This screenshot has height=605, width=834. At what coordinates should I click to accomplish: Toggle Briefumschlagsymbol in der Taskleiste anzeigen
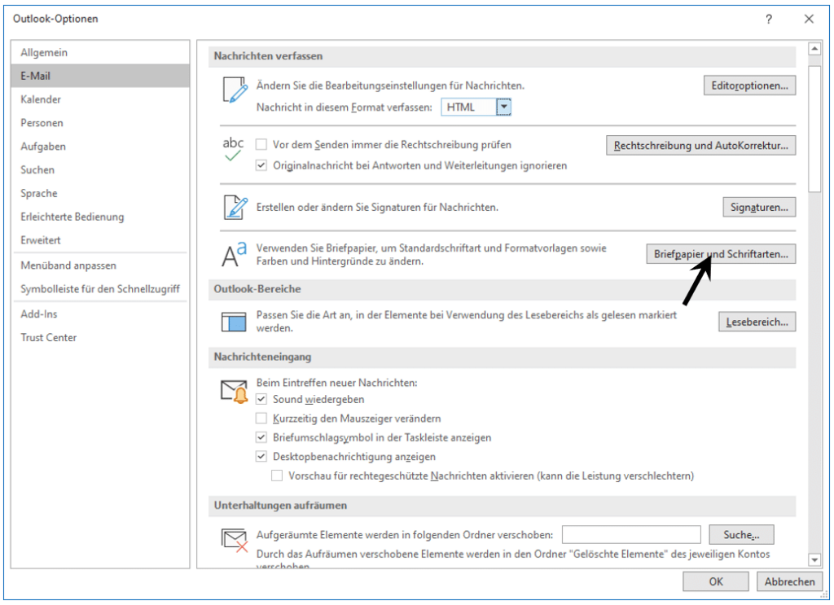coord(261,437)
